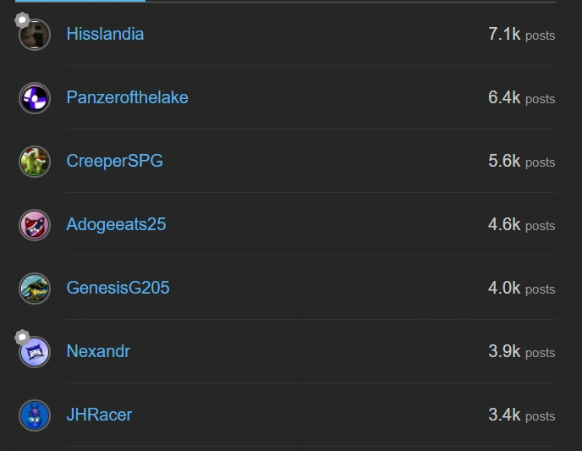Select Nexandr's light blue avatar
Image resolution: width=582 pixels, height=451 pixels.
point(36,352)
